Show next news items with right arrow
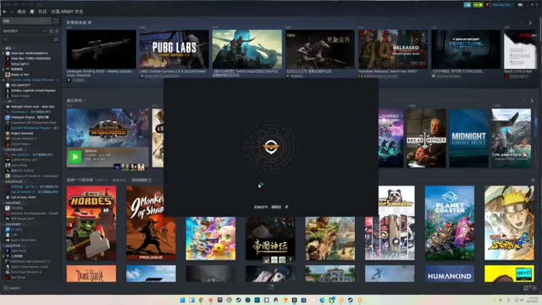The height and width of the screenshot is (305, 542). tap(530, 22)
